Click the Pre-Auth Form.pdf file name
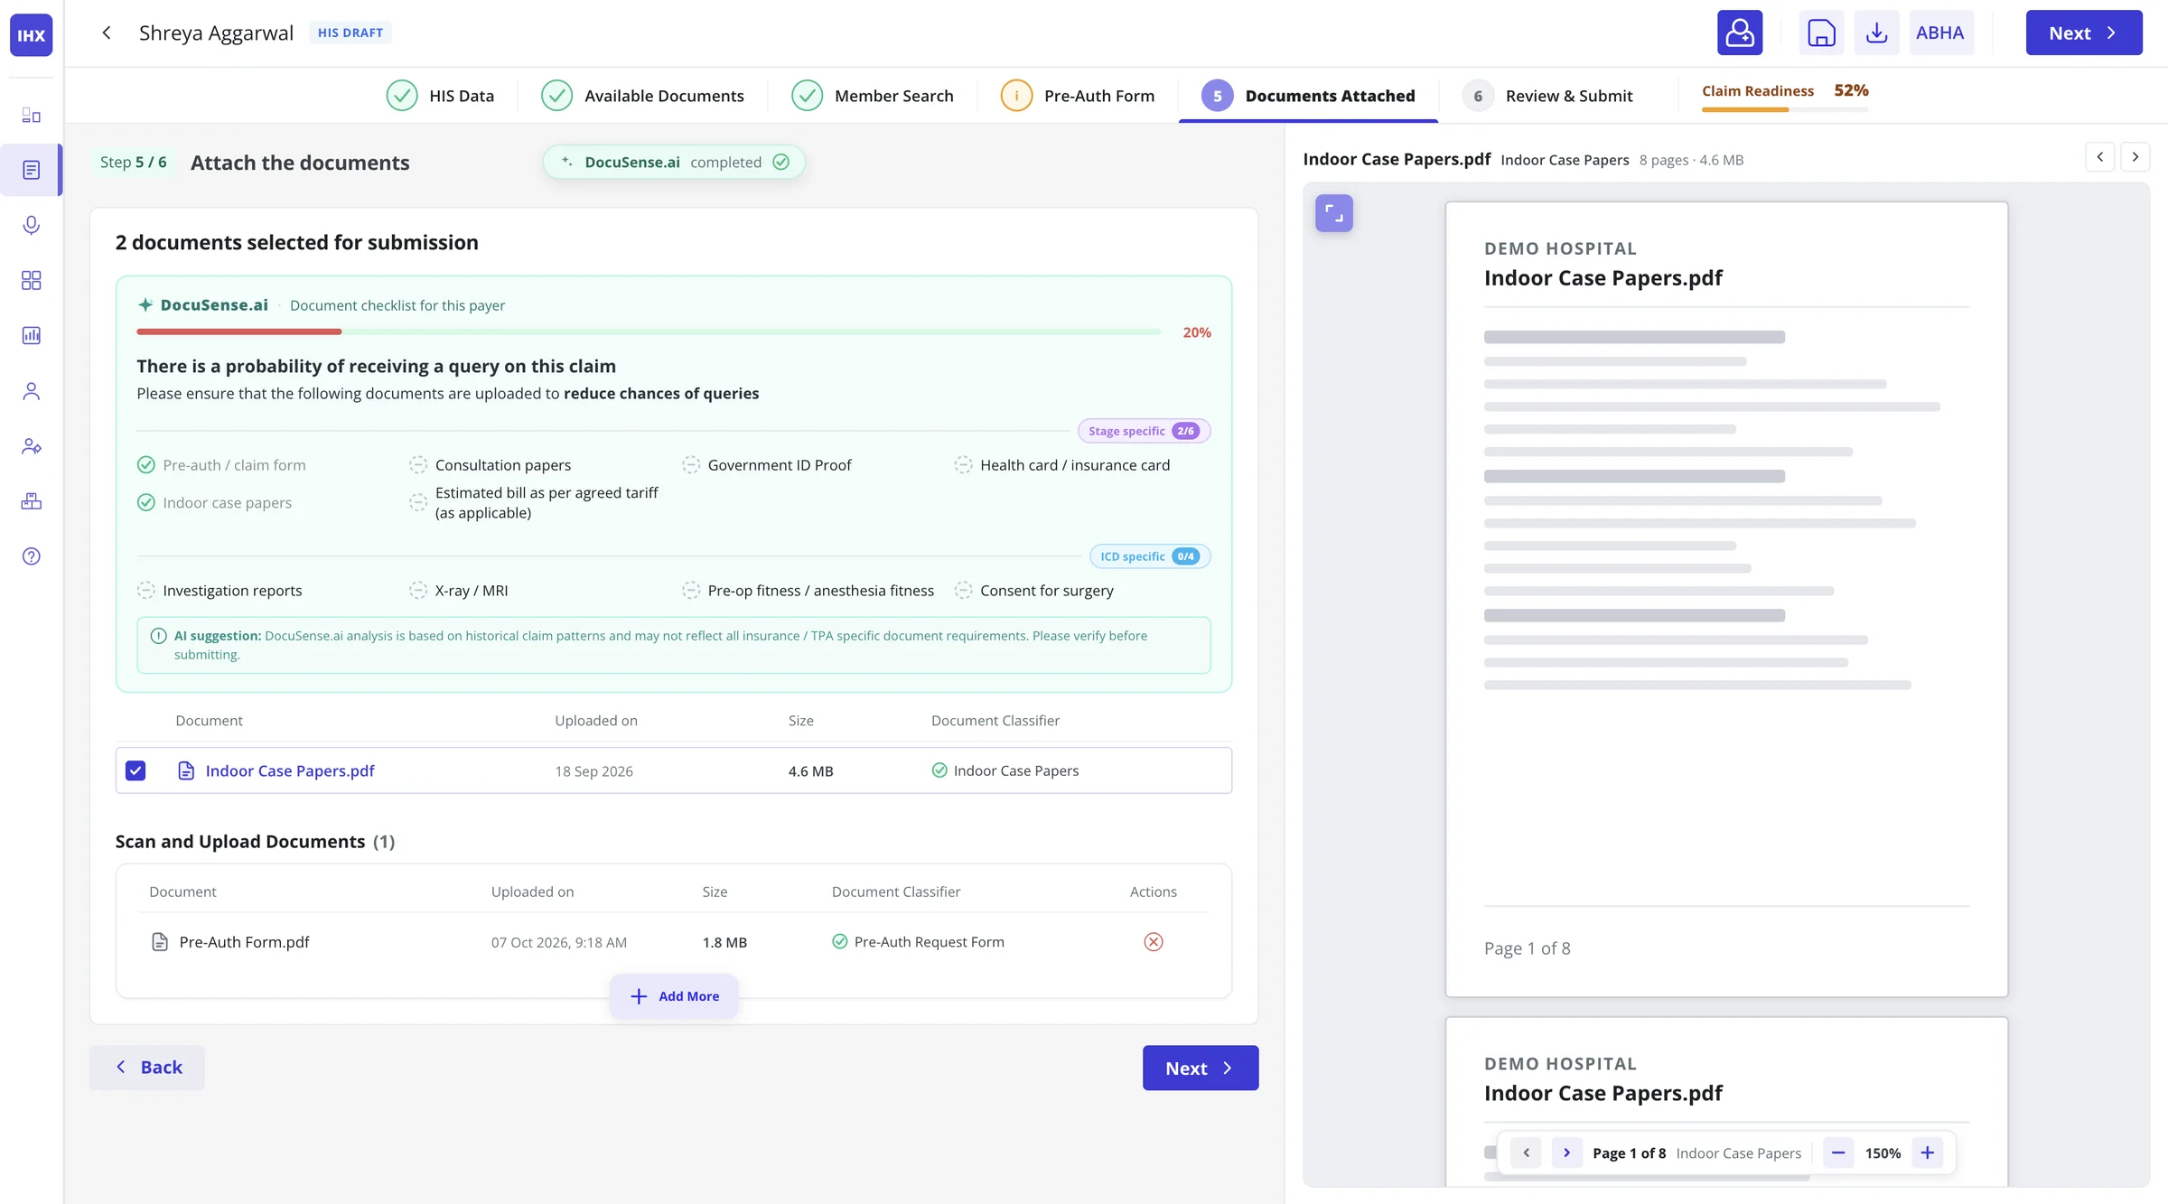Image resolution: width=2168 pixels, height=1204 pixels. [244, 942]
